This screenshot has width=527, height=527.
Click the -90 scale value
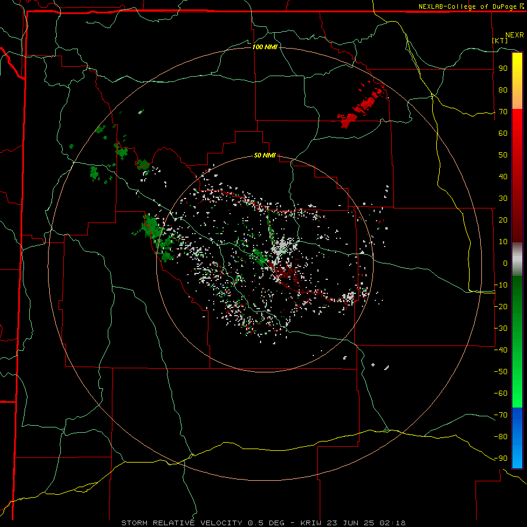(x=501, y=458)
